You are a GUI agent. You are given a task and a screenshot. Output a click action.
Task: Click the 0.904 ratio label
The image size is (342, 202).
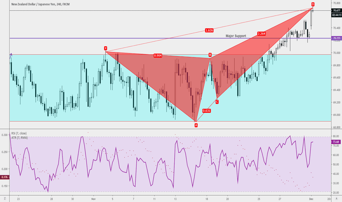(x=158, y=55)
